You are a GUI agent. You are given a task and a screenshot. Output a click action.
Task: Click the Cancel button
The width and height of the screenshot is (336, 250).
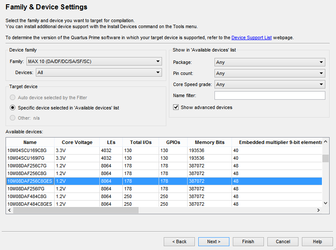[x=283, y=241]
